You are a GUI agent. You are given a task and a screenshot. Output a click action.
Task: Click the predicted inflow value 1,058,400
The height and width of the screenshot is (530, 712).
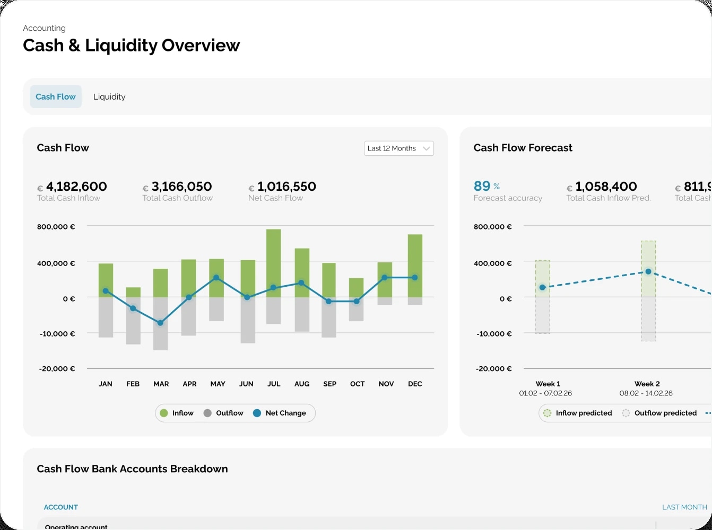(x=606, y=187)
